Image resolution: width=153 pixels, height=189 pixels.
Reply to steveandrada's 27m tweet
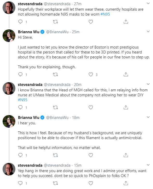pyautogui.click(x=20, y=22)
